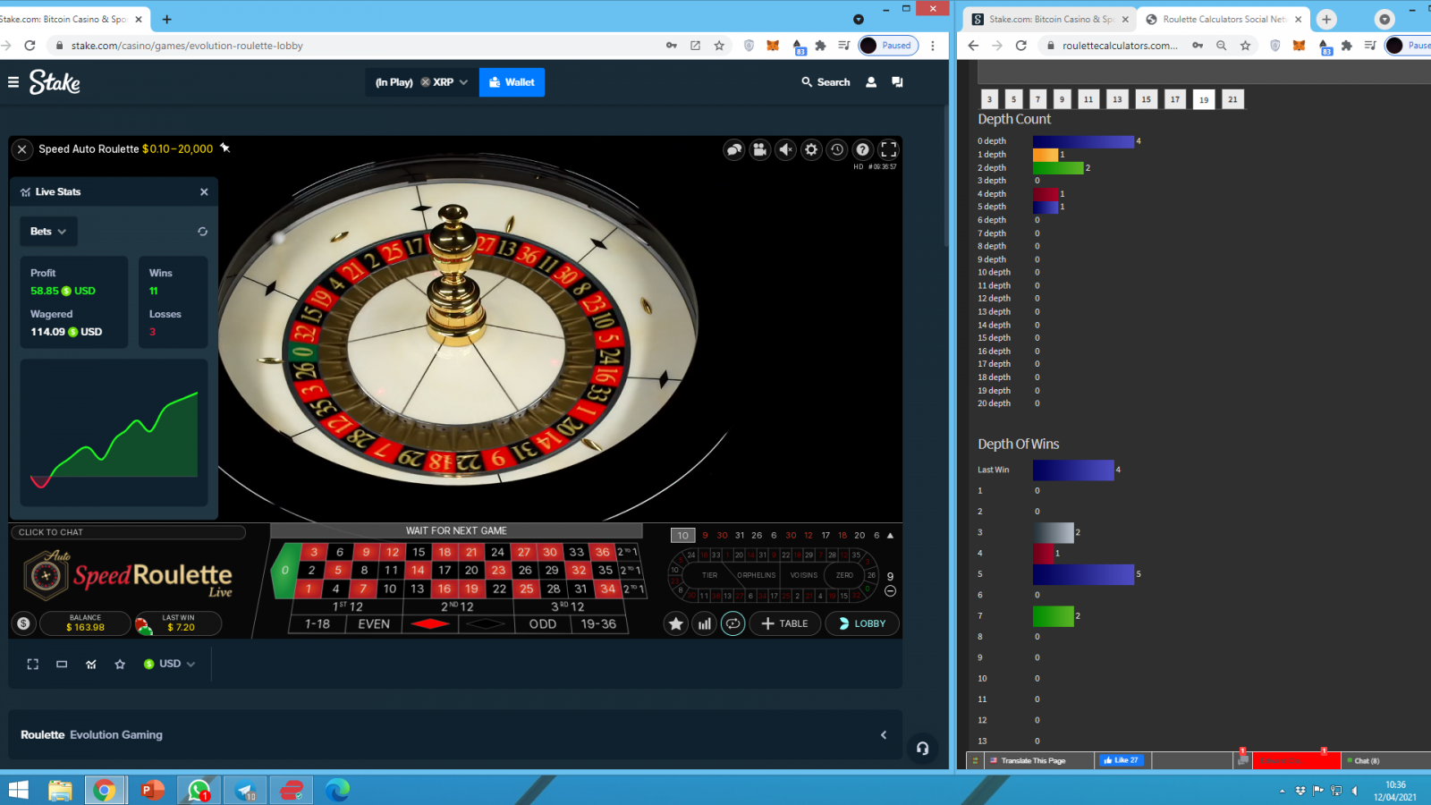This screenshot has width=1431, height=805.
Task: Open Stake Search
Action: coord(826,82)
